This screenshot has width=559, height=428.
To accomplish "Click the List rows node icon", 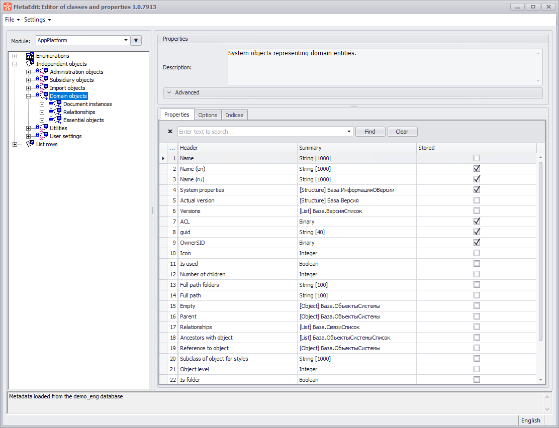I will point(30,144).
